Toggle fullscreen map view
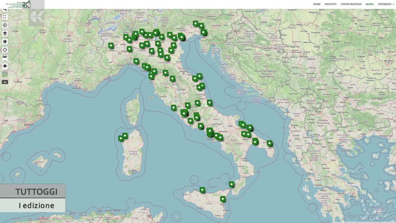The width and height of the screenshot is (396, 223). (x=5, y=17)
